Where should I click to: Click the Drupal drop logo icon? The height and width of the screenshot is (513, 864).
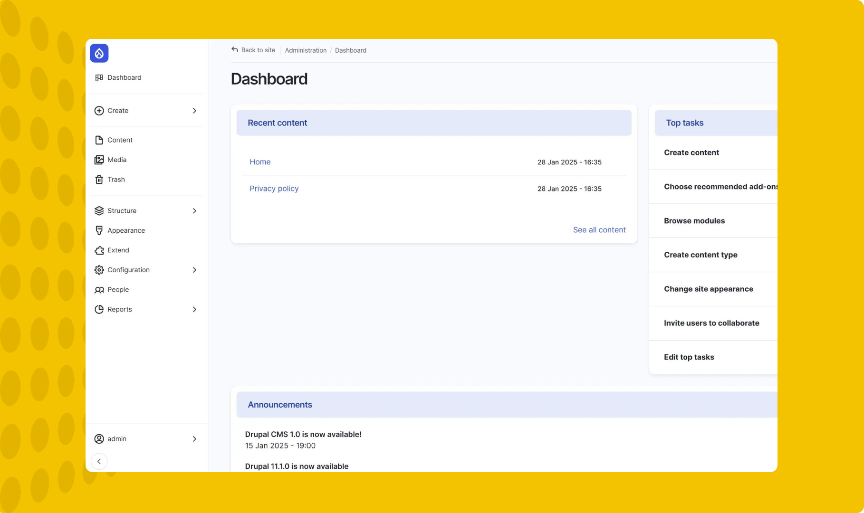tap(99, 53)
